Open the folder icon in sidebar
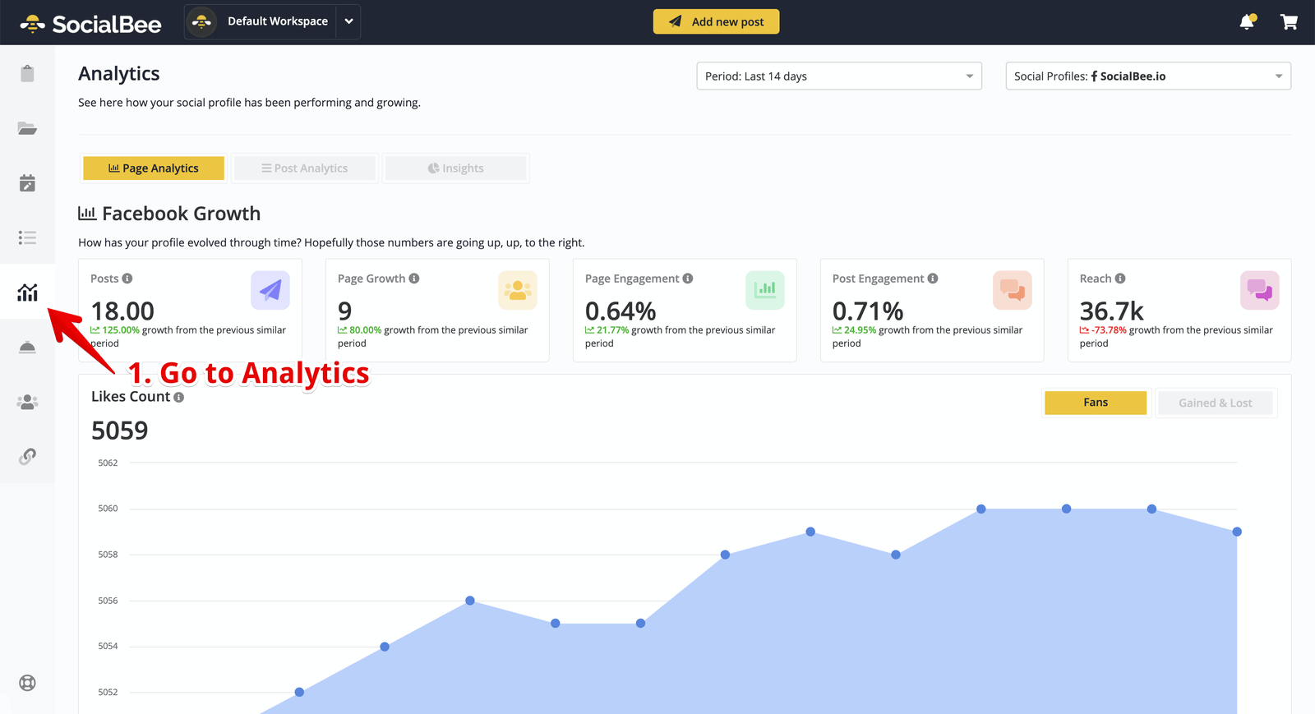The image size is (1315, 714). click(27, 128)
